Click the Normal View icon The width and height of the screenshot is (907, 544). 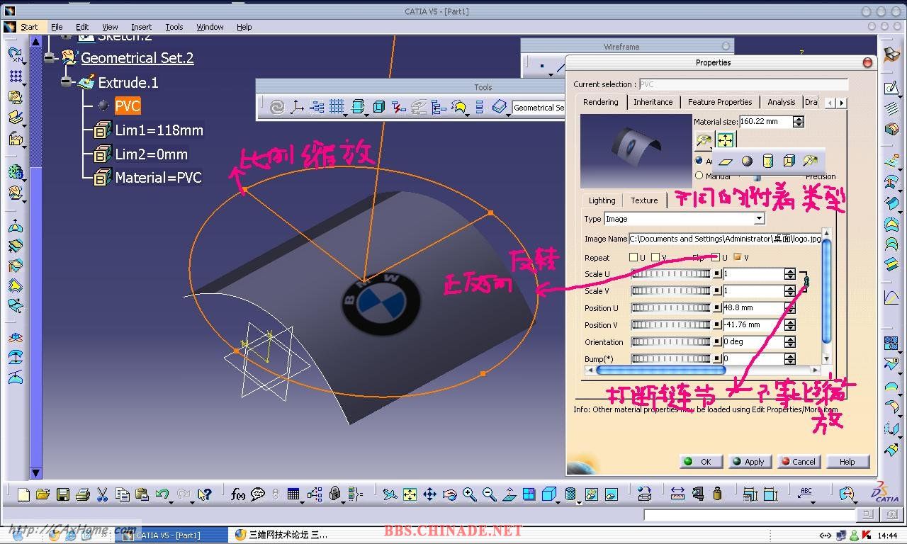point(509,494)
